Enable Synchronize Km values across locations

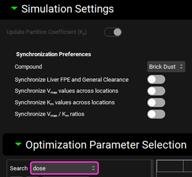pos(156,102)
